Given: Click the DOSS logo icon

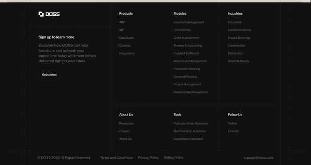Looking at the screenshot, I should 41,14.
